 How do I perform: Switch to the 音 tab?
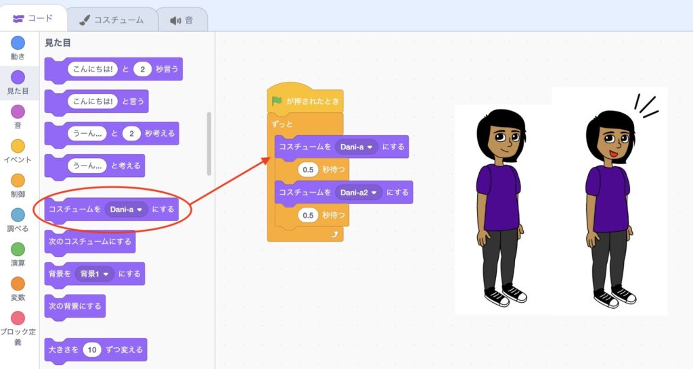tap(181, 20)
